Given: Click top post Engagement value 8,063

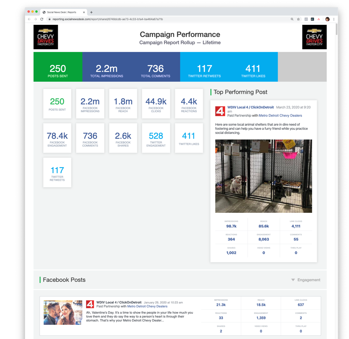Looking at the screenshot, I should coord(264,239).
